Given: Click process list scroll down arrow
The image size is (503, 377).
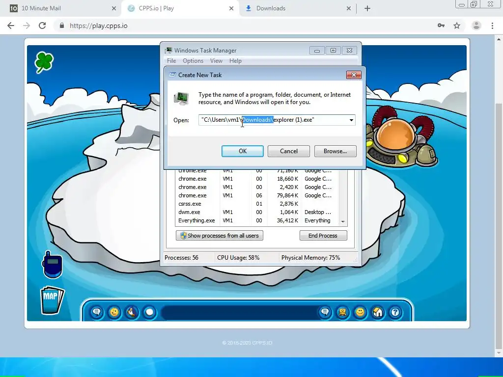Looking at the screenshot, I should click(343, 222).
